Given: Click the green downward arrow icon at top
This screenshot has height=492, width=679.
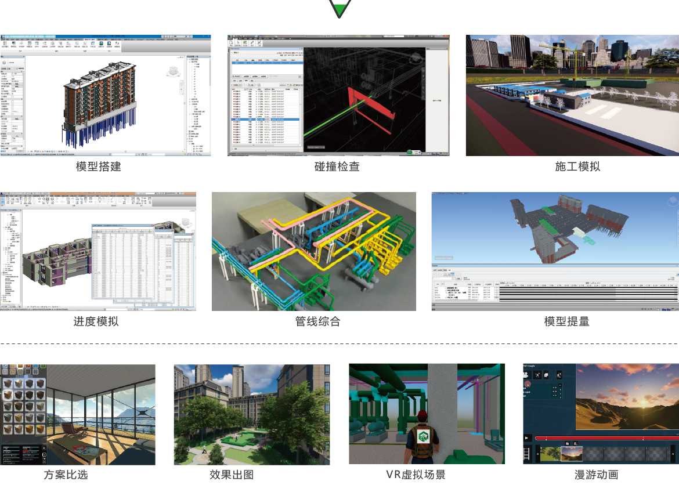Looking at the screenshot, I should pos(339,9).
